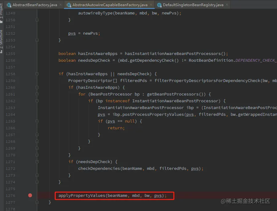
Task: Click the fold end marker on line 1274
Action: [37, 182]
